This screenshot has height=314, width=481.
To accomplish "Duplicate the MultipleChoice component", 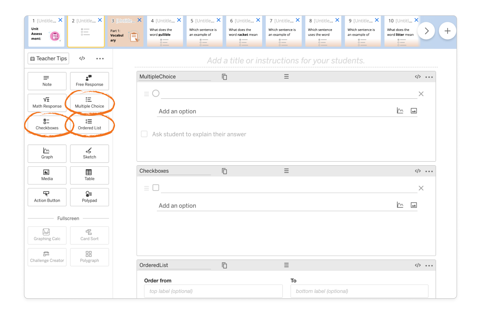I will pyautogui.click(x=224, y=77).
